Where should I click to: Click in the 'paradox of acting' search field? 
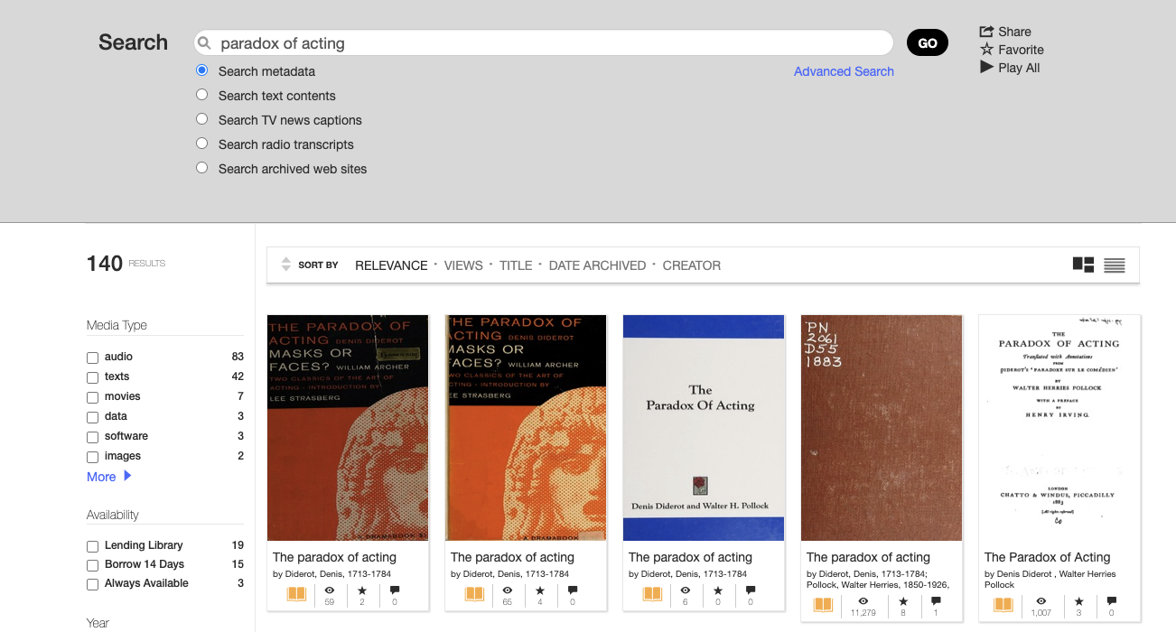544,43
